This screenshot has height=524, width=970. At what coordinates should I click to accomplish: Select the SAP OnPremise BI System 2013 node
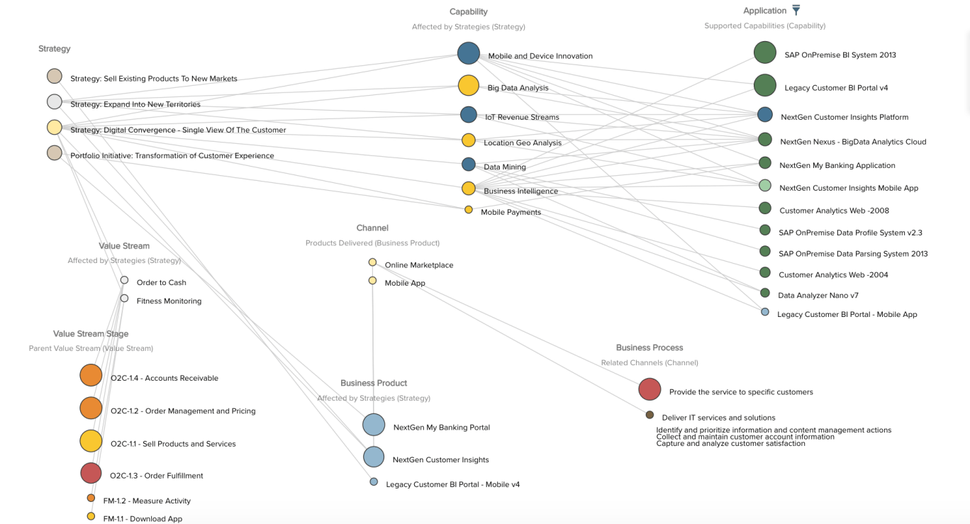click(765, 52)
